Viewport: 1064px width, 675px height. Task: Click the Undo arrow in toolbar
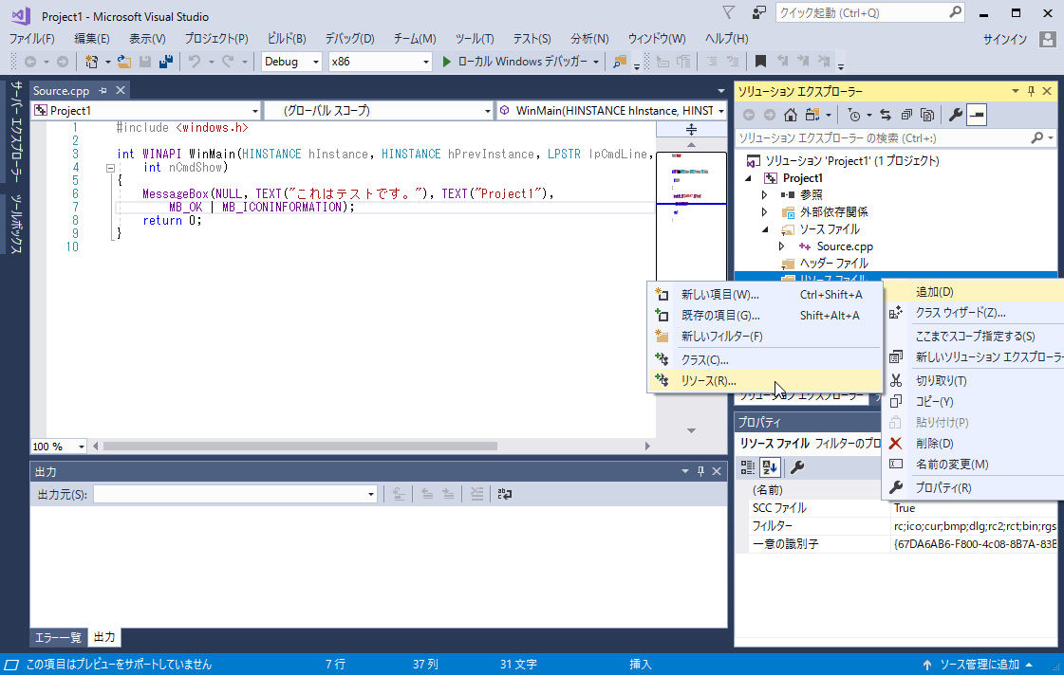pyautogui.click(x=194, y=62)
